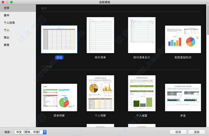Click the 简单预算 template label
This screenshot has width=209, height=136.
click(59, 115)
